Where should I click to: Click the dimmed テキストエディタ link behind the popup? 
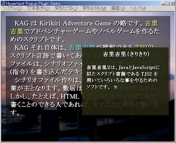[x=110, y=96]
